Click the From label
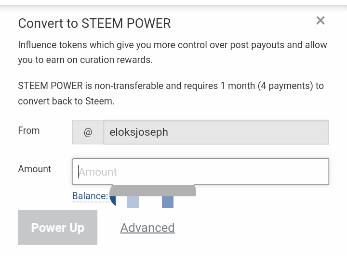Screen dimensions: 347x256 point(29,130)
